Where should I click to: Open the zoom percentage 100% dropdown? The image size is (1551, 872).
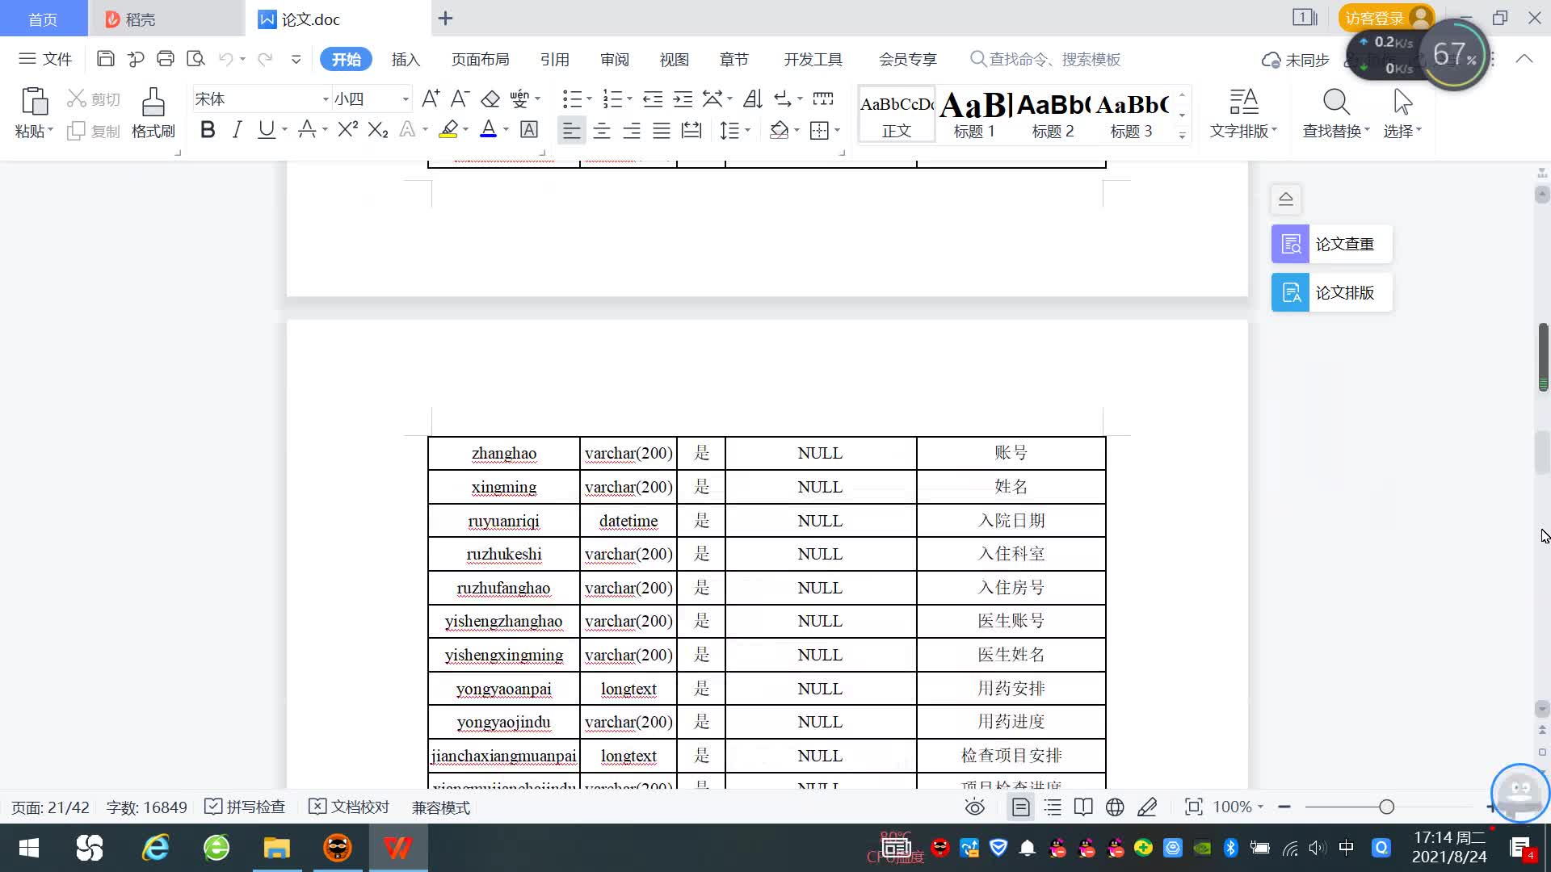coord(1238,807)
